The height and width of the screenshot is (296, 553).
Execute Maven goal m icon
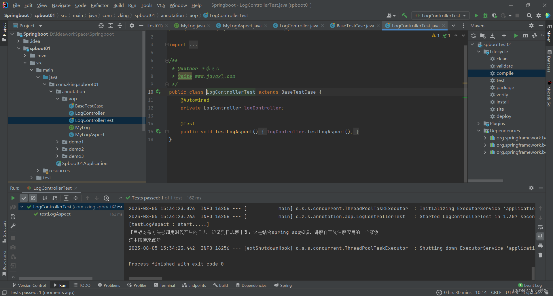tap(525, 36)
